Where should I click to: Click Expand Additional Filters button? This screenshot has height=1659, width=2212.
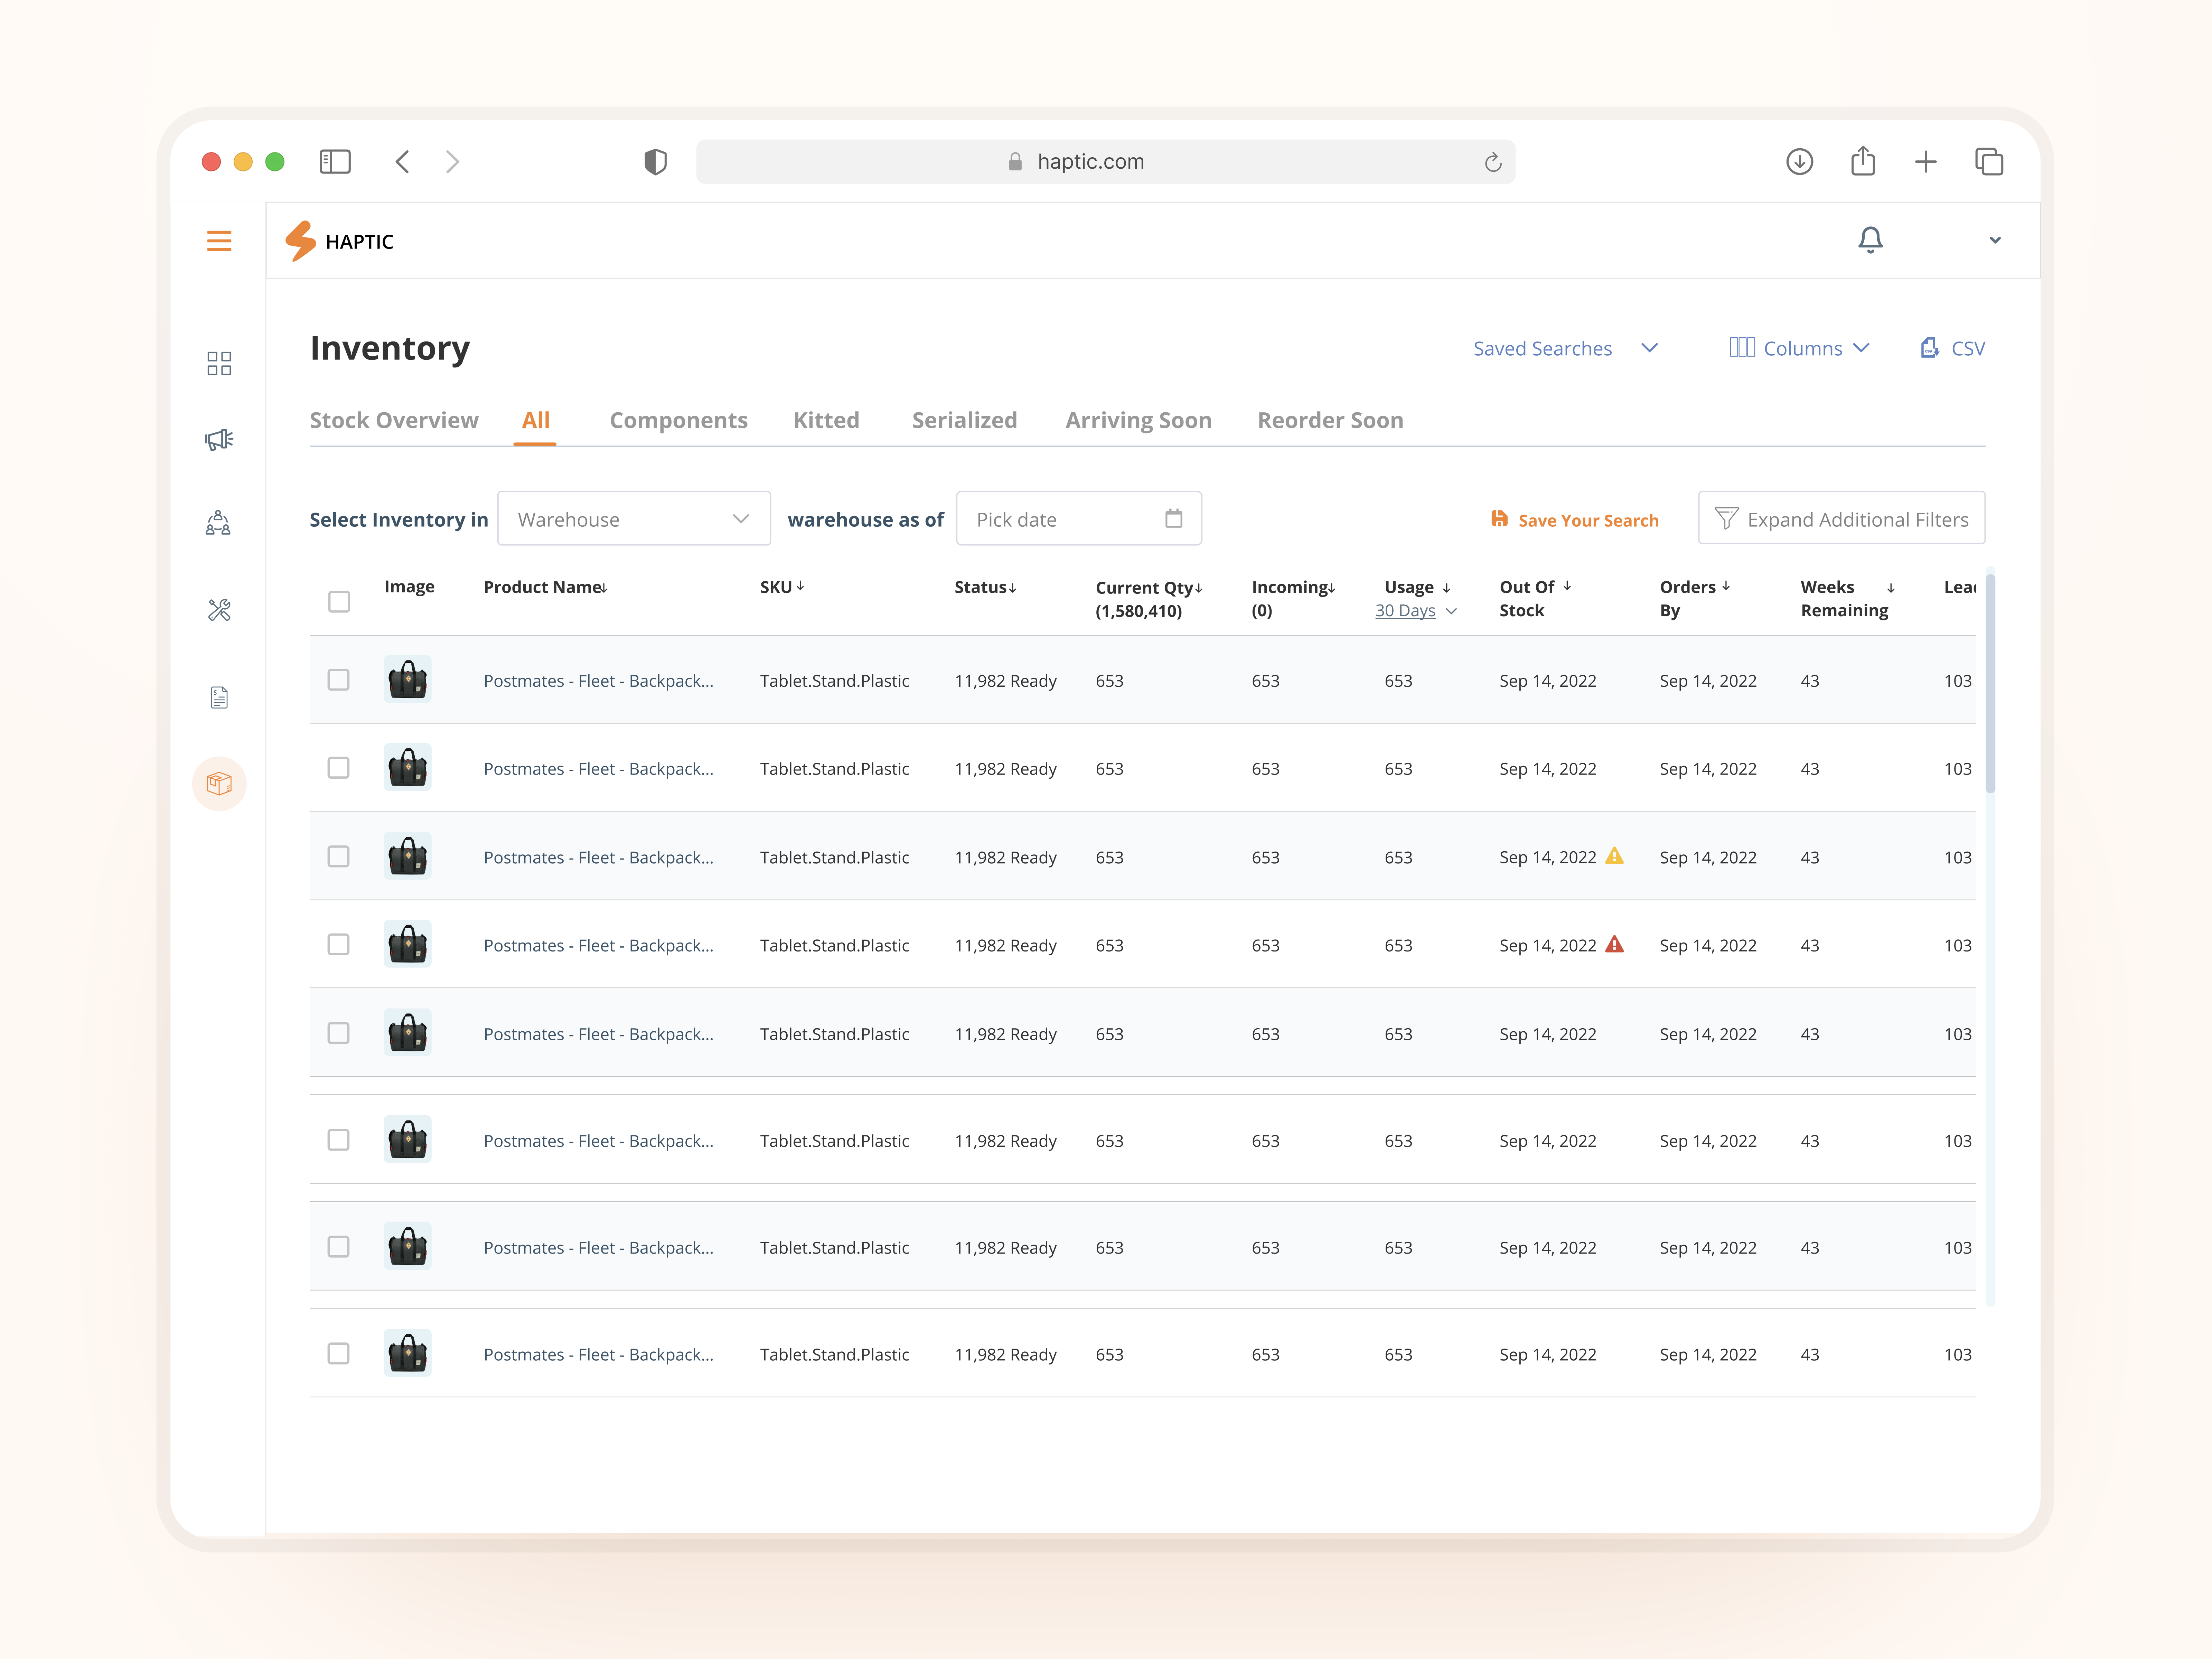pos(1841,518)
